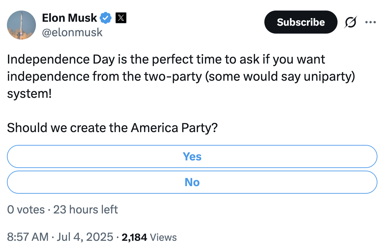This screenshot has height=251, width=385.
Task: Click the question about creating America Party
Action: 112,128
